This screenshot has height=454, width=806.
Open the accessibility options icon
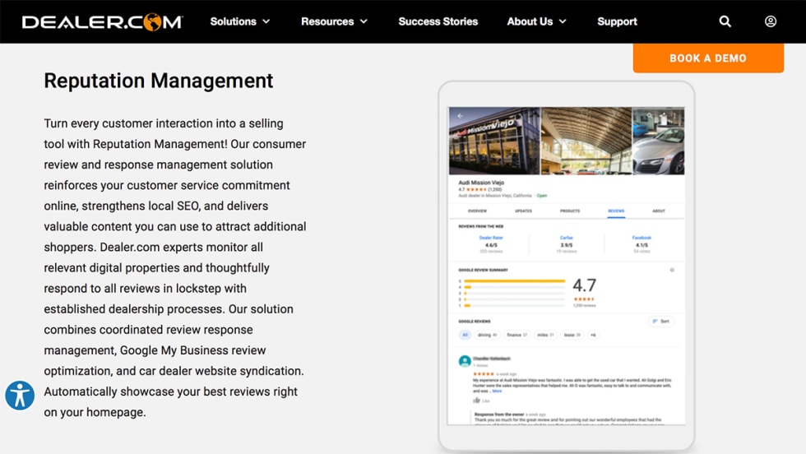[x=20, y=396]
